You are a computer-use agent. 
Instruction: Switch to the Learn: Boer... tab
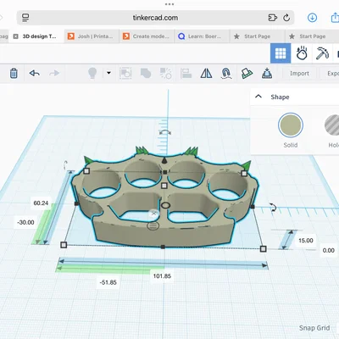[202, 36]
